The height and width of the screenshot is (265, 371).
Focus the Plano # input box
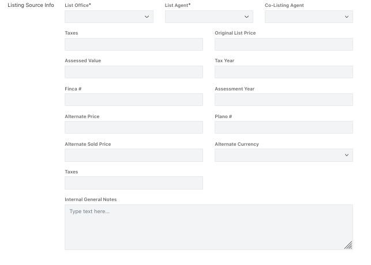pos(284,127)
